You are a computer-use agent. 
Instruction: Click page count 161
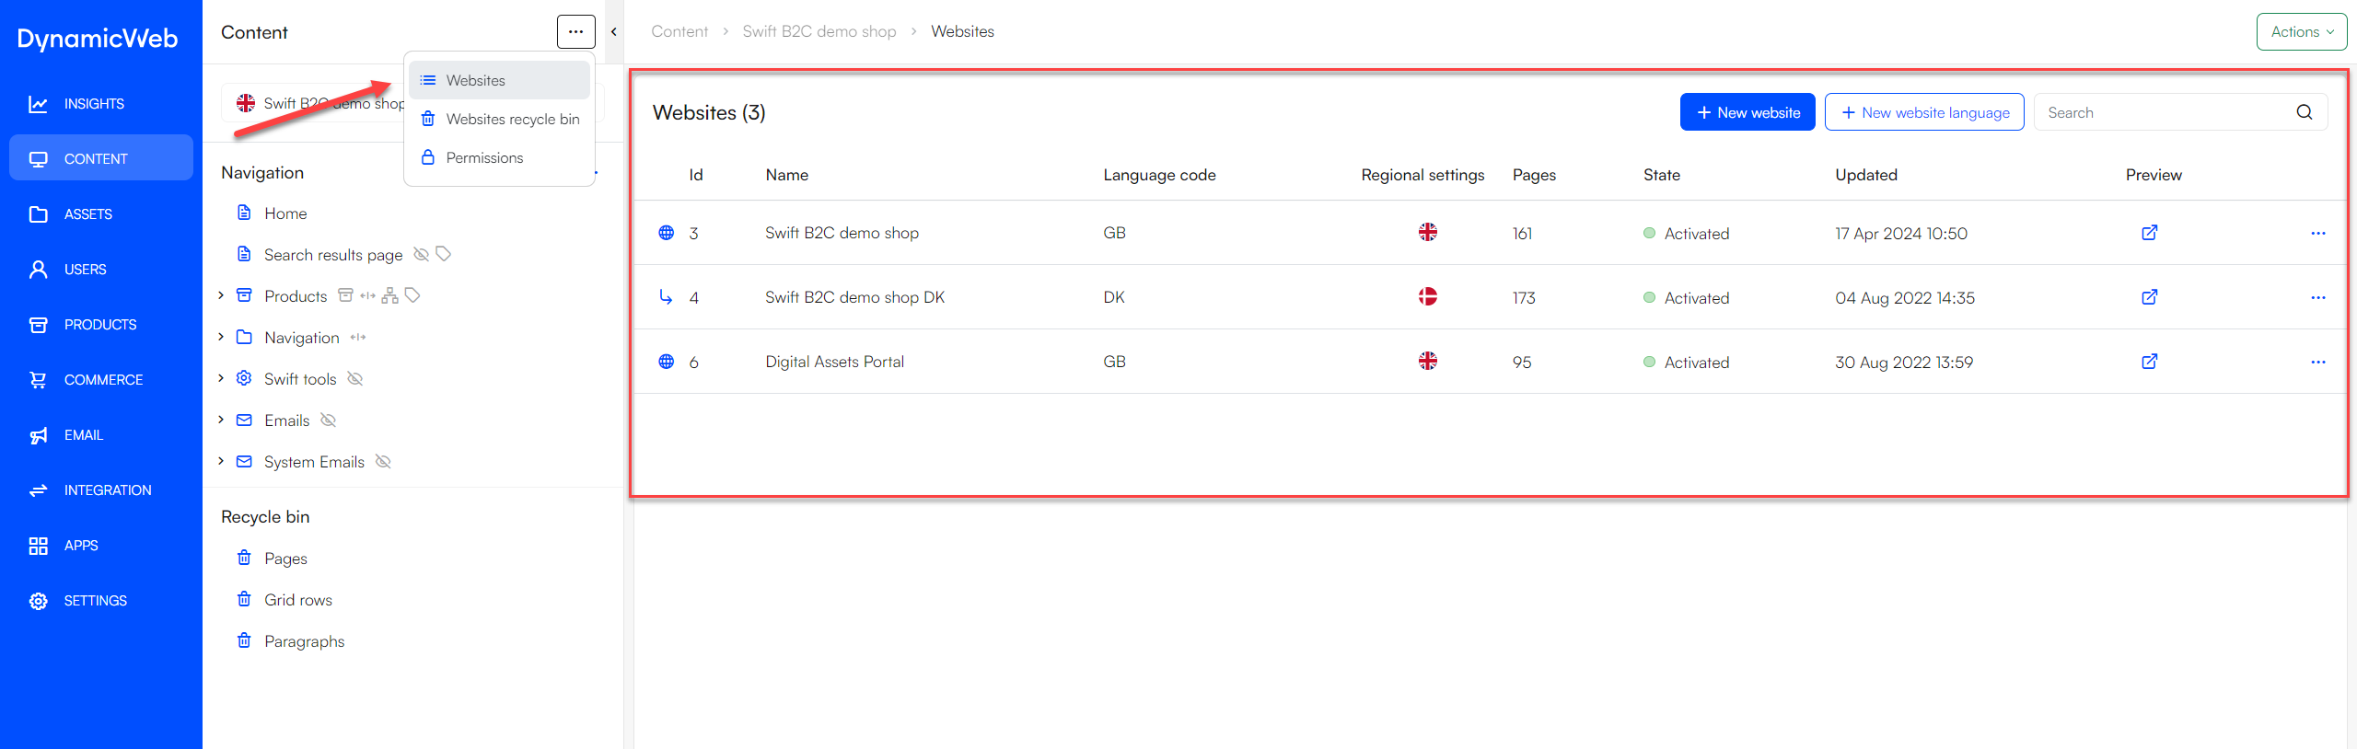point(1522,234)
